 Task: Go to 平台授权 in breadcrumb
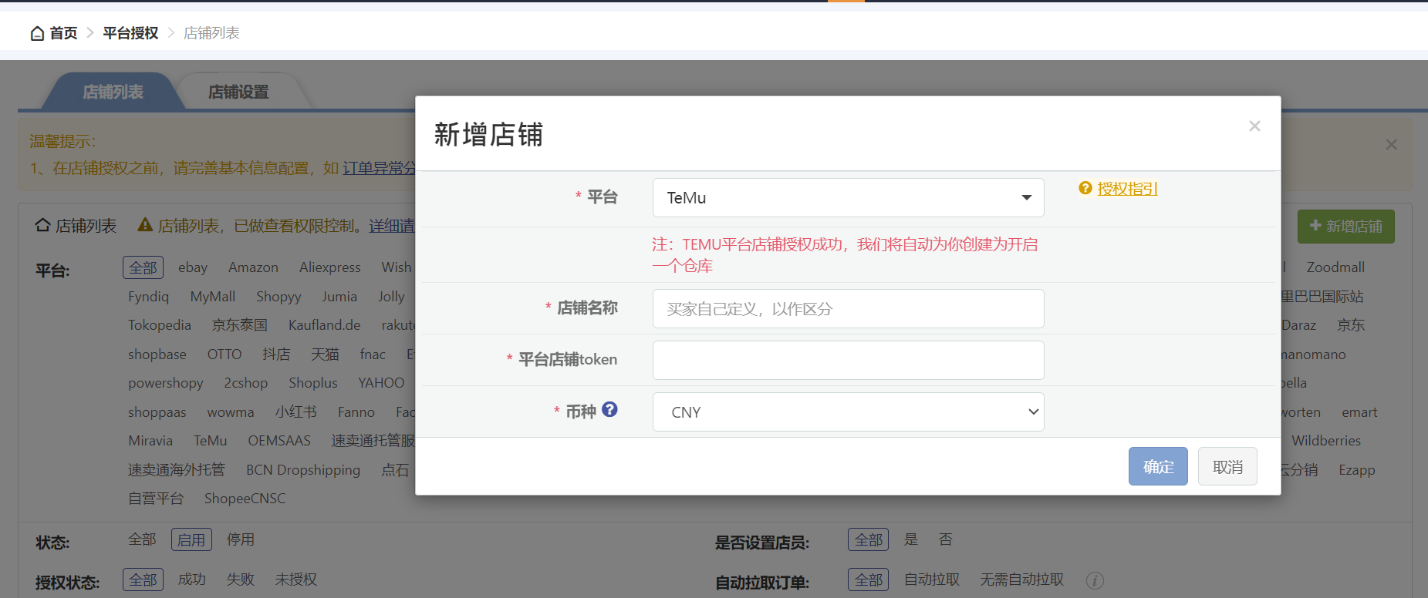[x=130, y=33]
